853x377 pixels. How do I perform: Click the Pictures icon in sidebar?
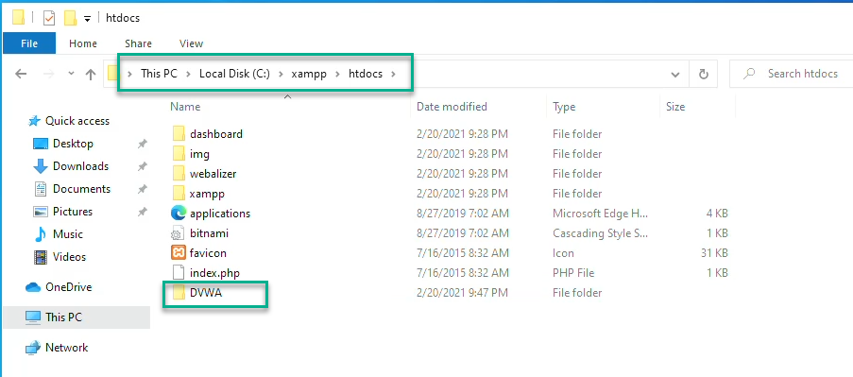coord(41,212)
